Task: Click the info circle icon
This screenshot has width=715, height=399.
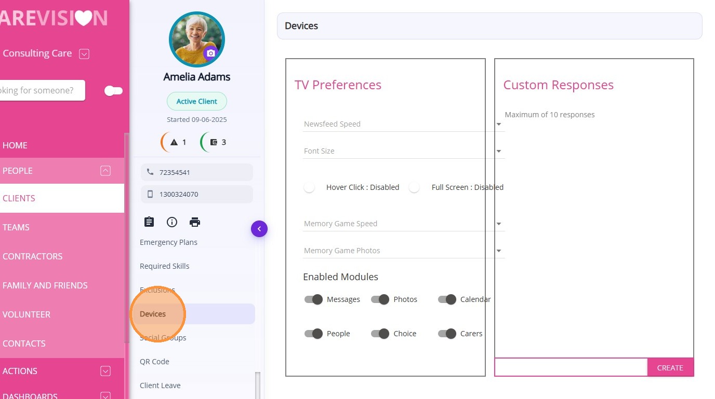Action: [x=172, y=222]
